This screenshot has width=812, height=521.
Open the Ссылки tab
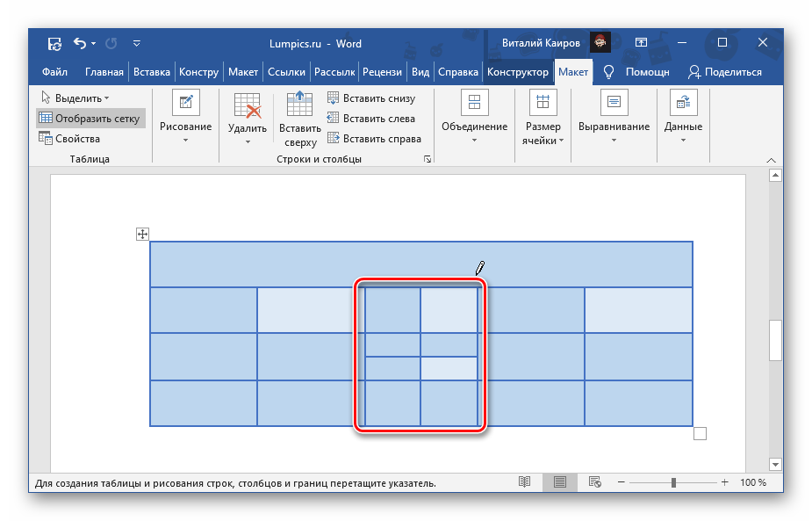tap(286, 72)
